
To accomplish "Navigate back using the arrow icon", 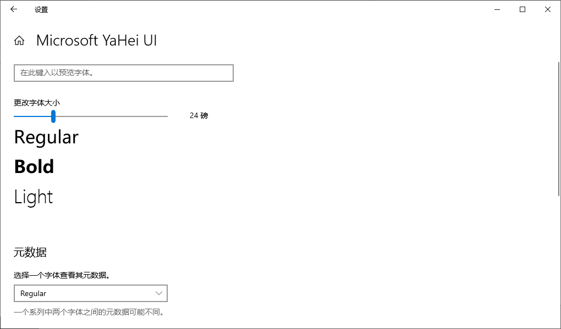I will (x=13, y=9).
